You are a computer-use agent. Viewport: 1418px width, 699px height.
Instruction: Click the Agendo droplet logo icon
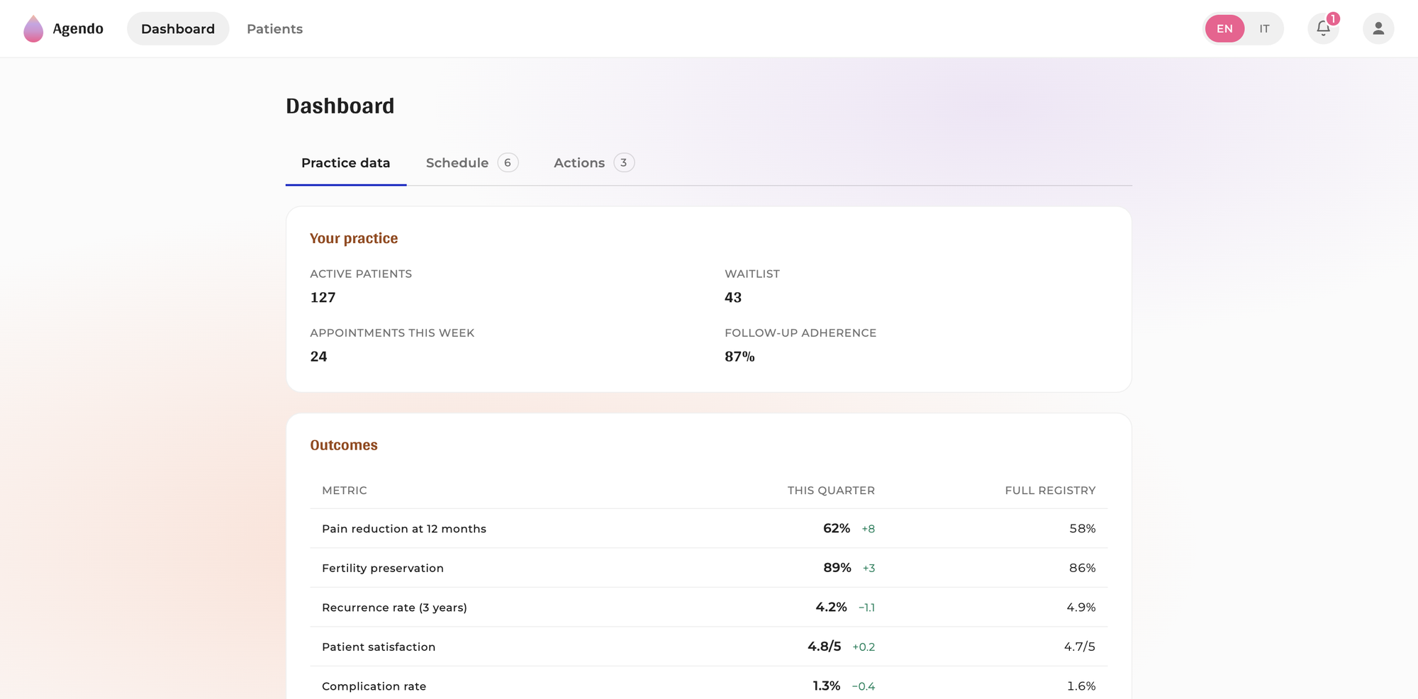tap(33, 29)
